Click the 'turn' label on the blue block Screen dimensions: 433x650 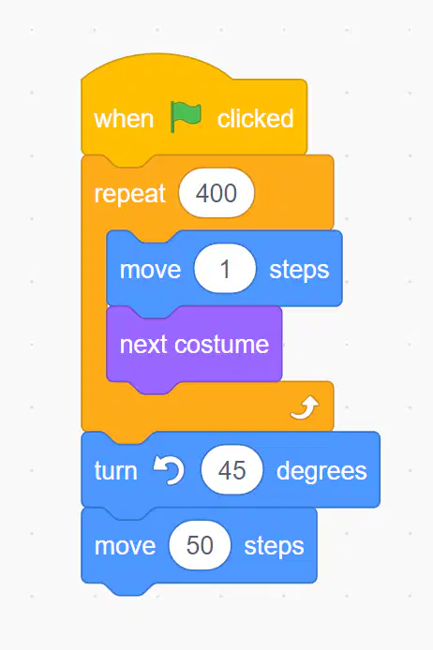click(115, 470)
